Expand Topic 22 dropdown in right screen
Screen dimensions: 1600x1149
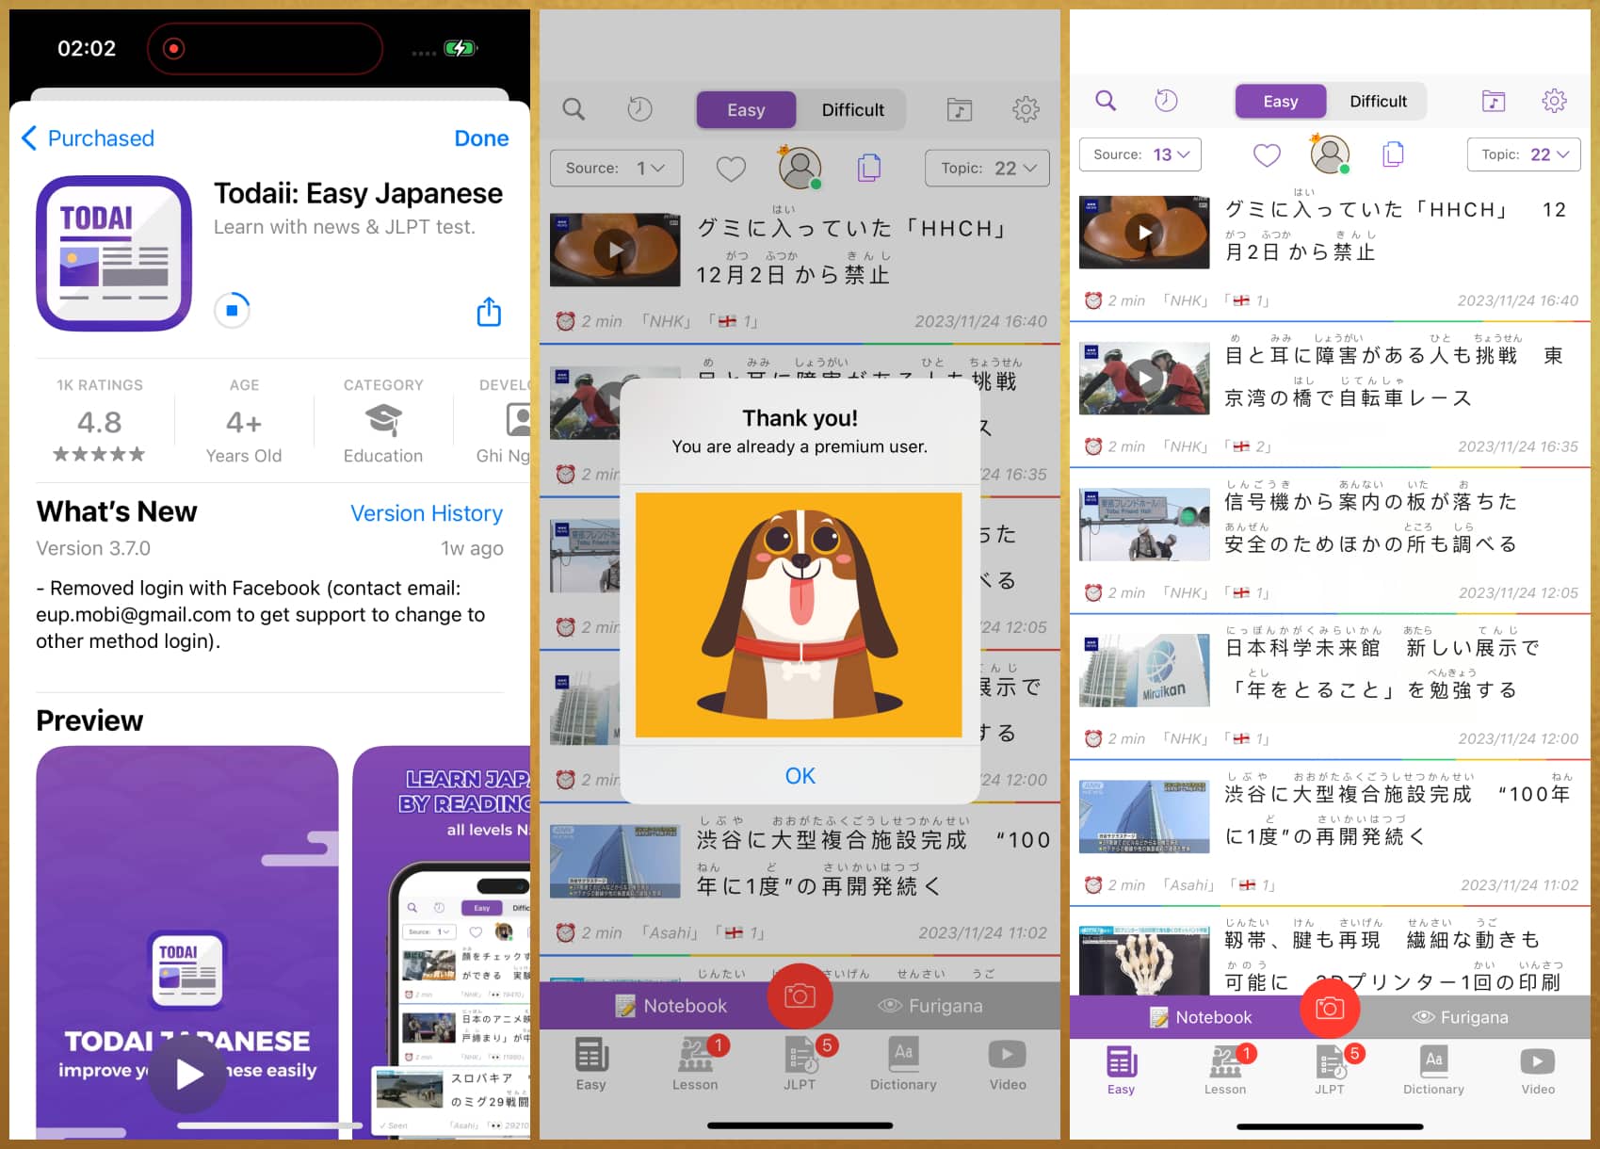click(x=1524, y=154)
